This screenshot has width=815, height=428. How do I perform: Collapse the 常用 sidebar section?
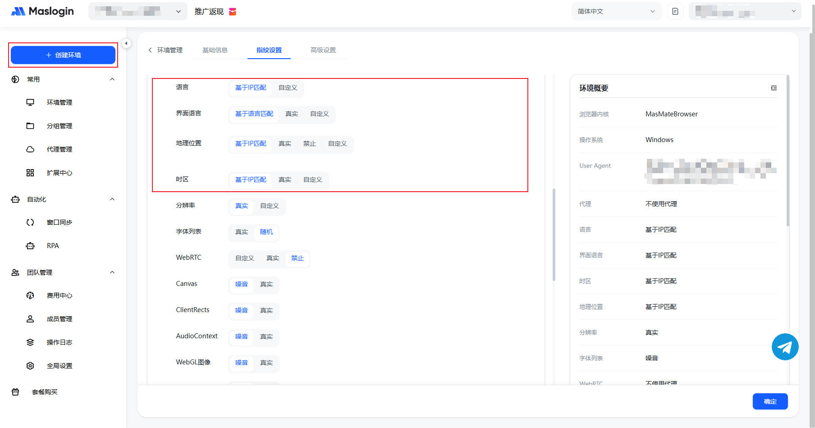point(112,79)
